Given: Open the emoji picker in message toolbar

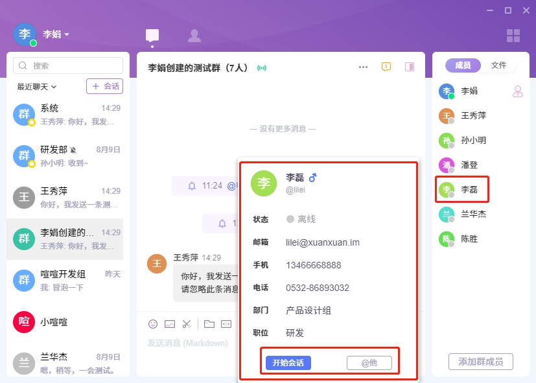Looking at the screenshot, I should click(153, 323).
